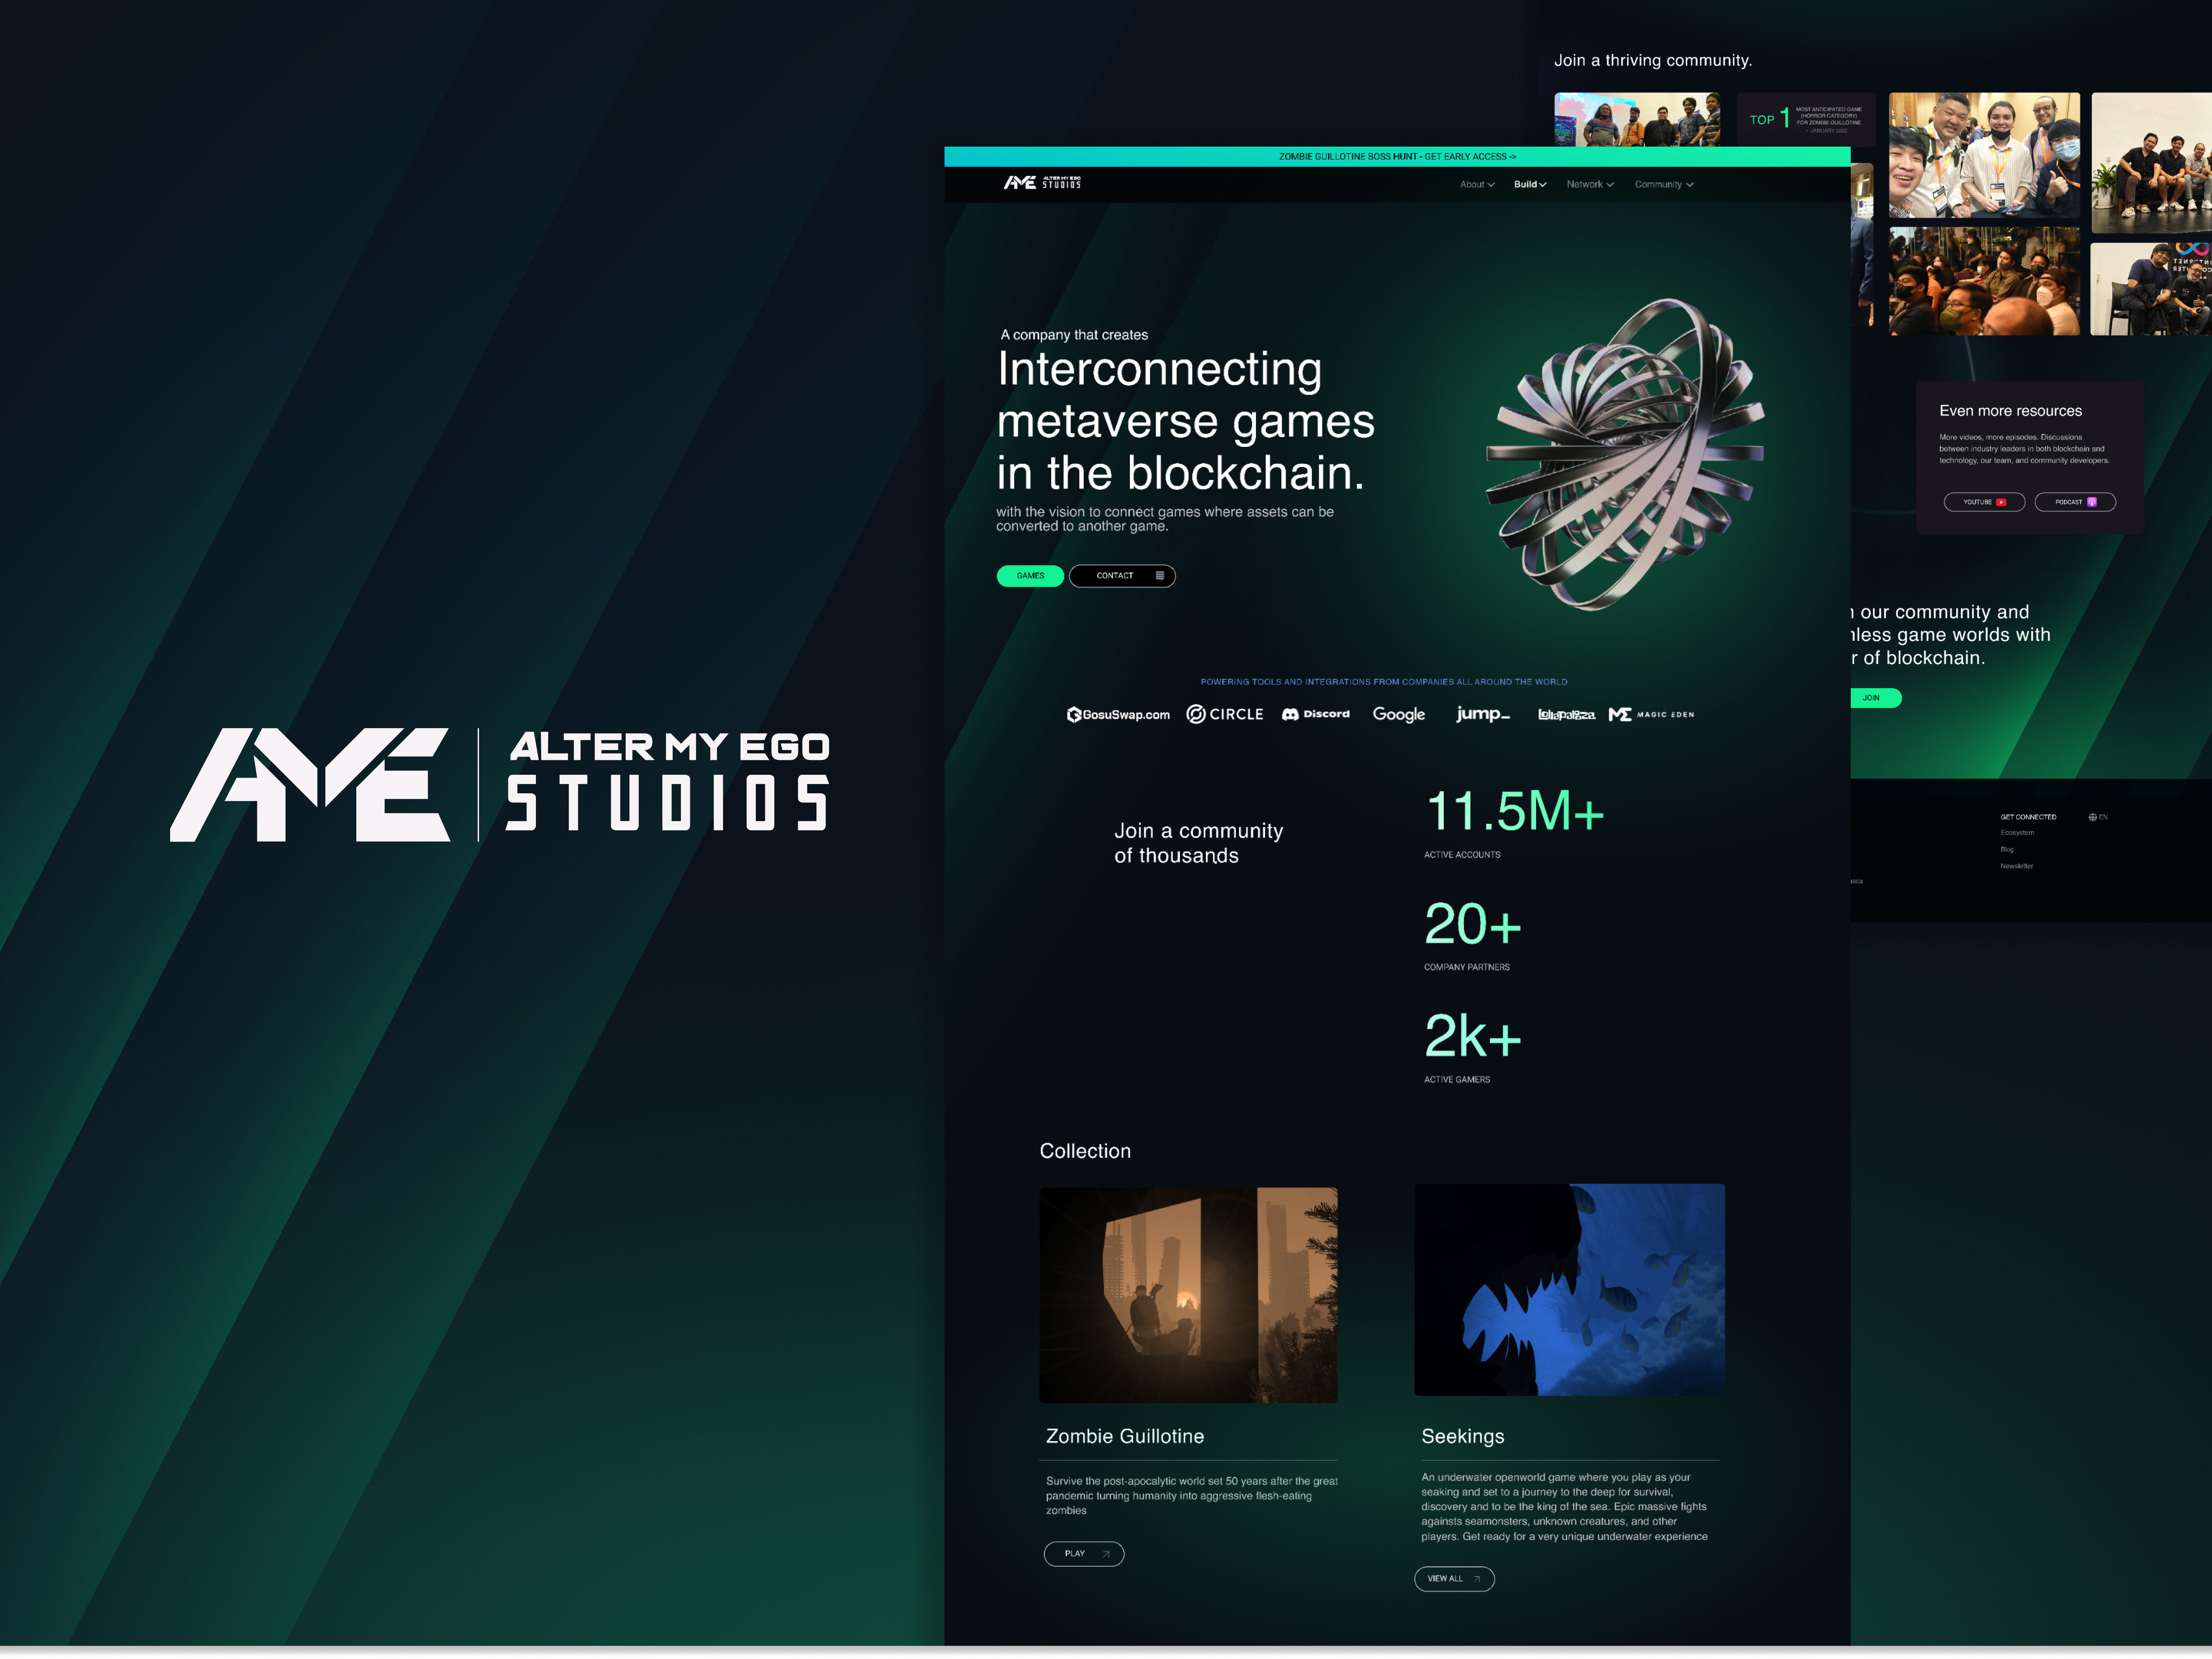Click the arrow icon in PLAY button
The width and height of the screenshot is (2212, 1659).
pyautogui.click(x=1106, y=1554)
